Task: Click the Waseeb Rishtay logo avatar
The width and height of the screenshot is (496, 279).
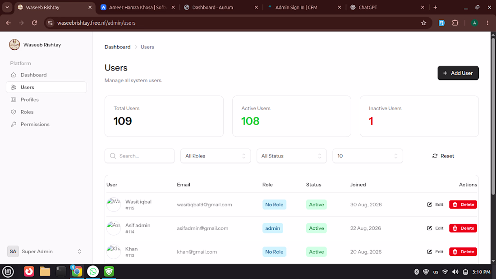Action: (14, 45)
